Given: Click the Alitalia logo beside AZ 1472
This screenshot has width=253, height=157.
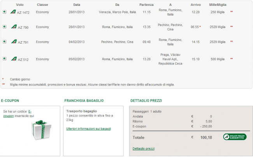Looking at the screenshot, I should [x=14, y=12].
